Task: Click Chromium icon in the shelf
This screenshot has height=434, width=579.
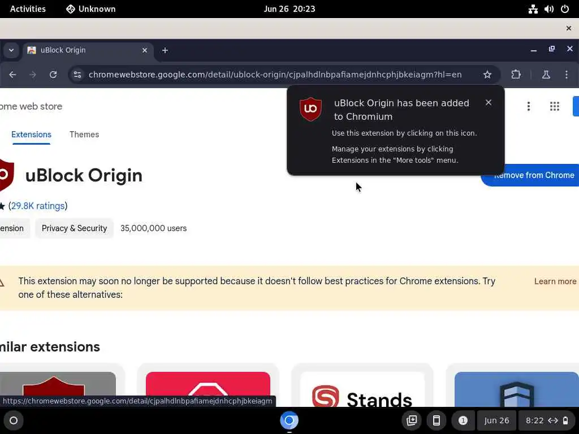Action: tap(289, 420)
